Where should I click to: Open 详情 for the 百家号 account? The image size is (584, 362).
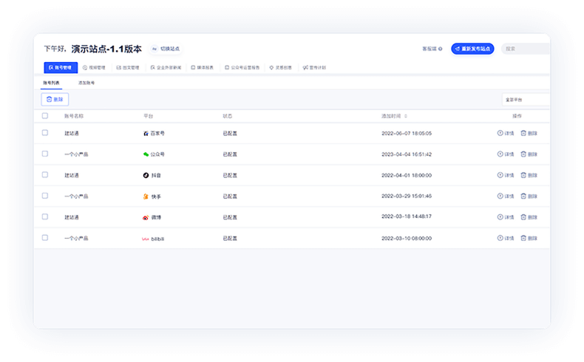tap(506, 133)
